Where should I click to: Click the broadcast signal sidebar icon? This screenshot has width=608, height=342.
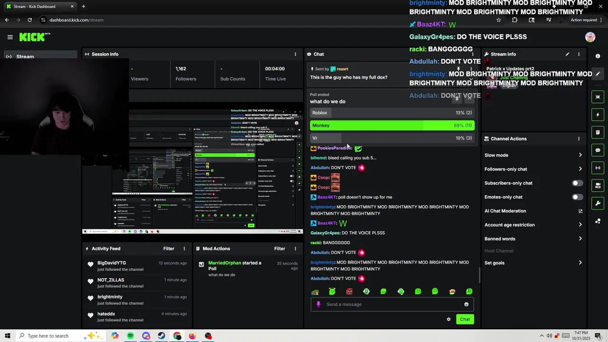[598, 168]
